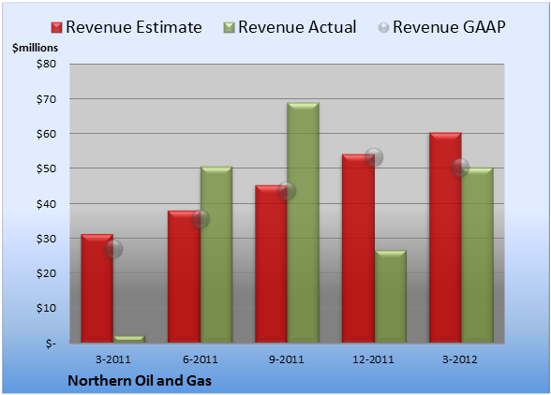Click the '3-2012' x-axis label
This screenshot has width=551, height=395.
point(460,359)
